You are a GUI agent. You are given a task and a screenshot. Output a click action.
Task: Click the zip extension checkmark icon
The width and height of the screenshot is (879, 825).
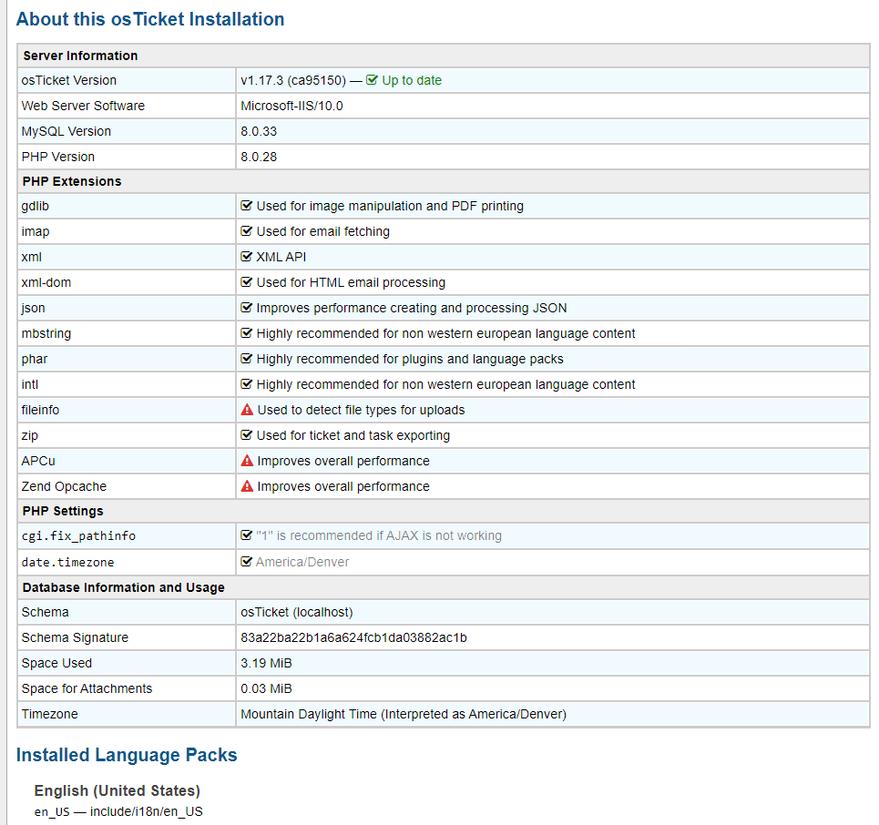[246, 435]
